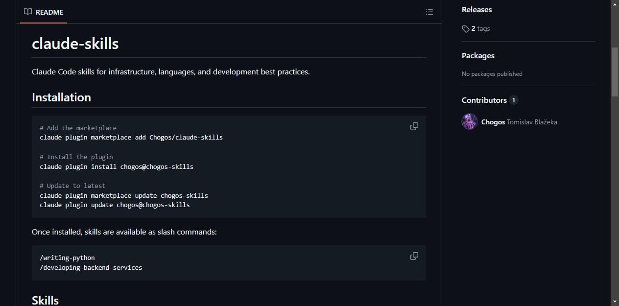Copy the installation commands code block

(x=414, y=126)
